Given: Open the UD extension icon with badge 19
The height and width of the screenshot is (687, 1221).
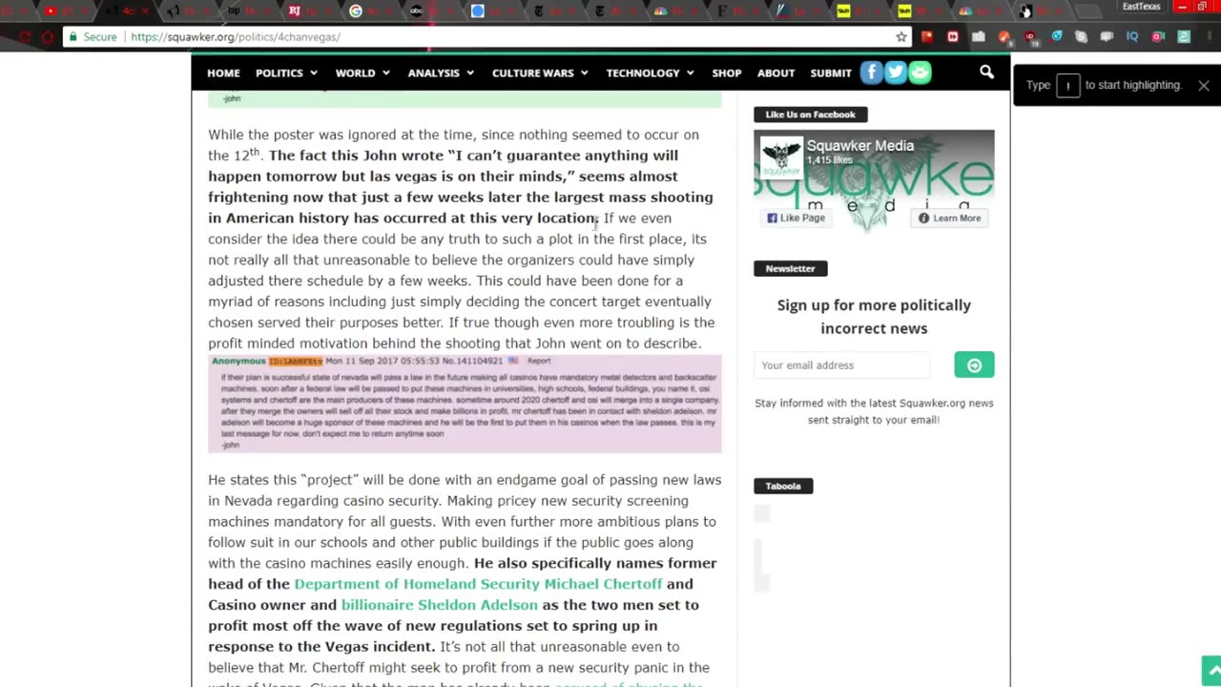Looking at the screenshot, I should click(x=1030, y=37).
